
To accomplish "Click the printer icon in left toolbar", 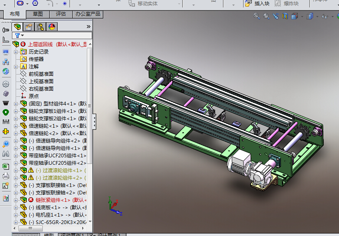I will (x=6, y=176).
